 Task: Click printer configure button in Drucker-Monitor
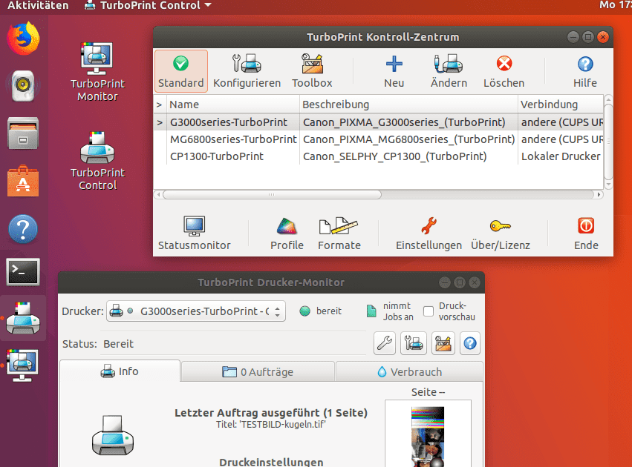[414, 343]
